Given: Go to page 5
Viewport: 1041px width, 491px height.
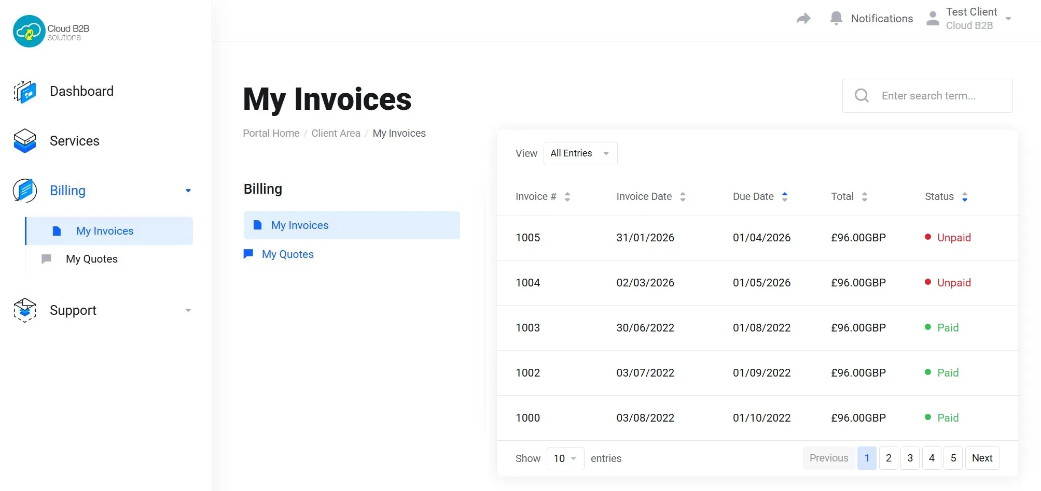Looking at the screenshot, I should pyautogui.click(x=953, y=458).
